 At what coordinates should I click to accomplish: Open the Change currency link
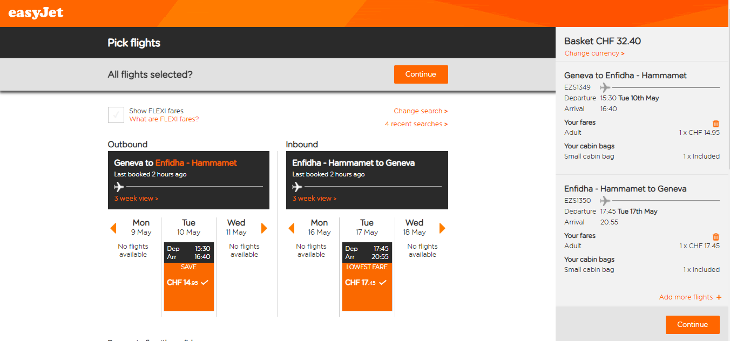tap(594, 53)
